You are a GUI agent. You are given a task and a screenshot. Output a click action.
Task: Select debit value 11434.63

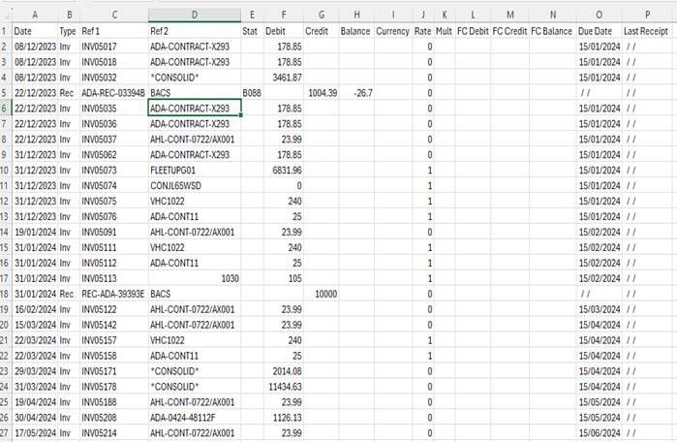tap(284, 387)
